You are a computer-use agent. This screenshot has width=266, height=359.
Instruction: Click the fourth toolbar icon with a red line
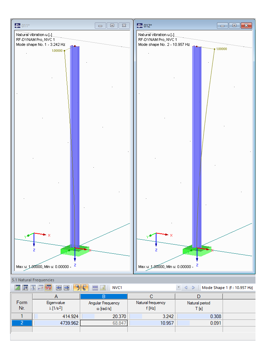[x=41, y=288]
